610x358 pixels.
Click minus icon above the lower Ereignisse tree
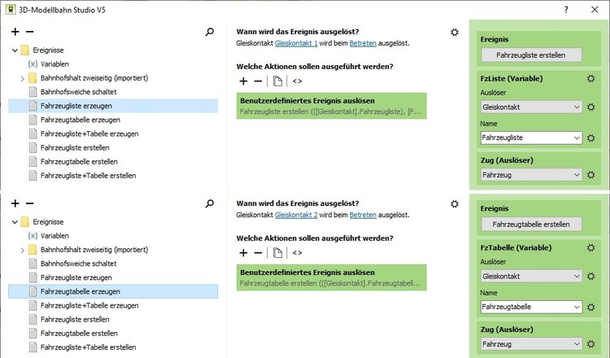[30, 203]
